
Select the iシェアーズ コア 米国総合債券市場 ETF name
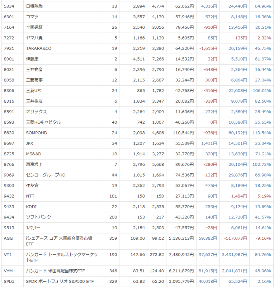(59, 241)
